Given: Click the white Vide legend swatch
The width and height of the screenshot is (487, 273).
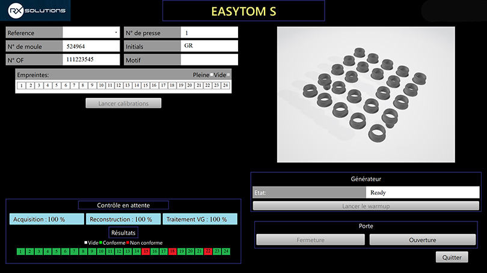Looking at the screenshot, I should pyautogui.click(x=86, y=242).
